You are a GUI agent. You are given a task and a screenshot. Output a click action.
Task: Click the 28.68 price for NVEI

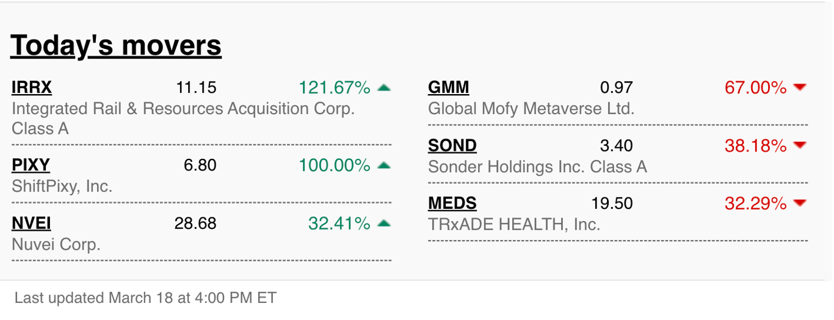195,224
